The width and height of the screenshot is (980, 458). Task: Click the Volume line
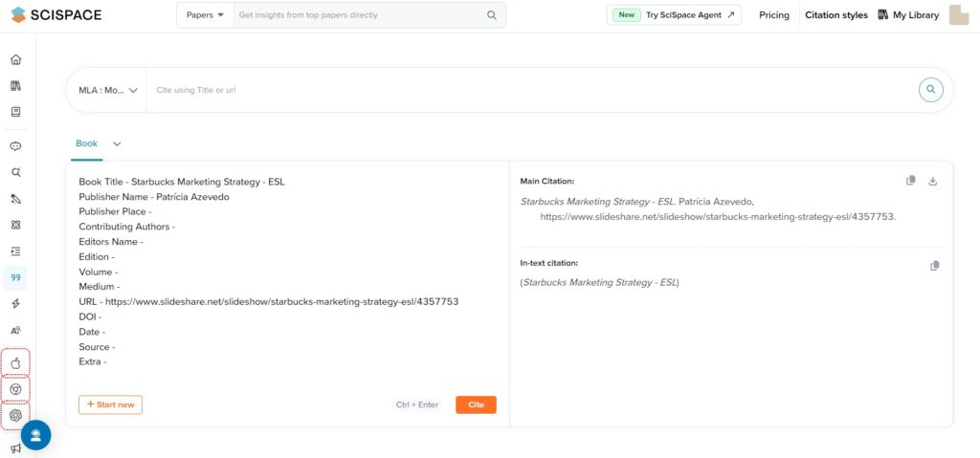[x=99, y=272]
